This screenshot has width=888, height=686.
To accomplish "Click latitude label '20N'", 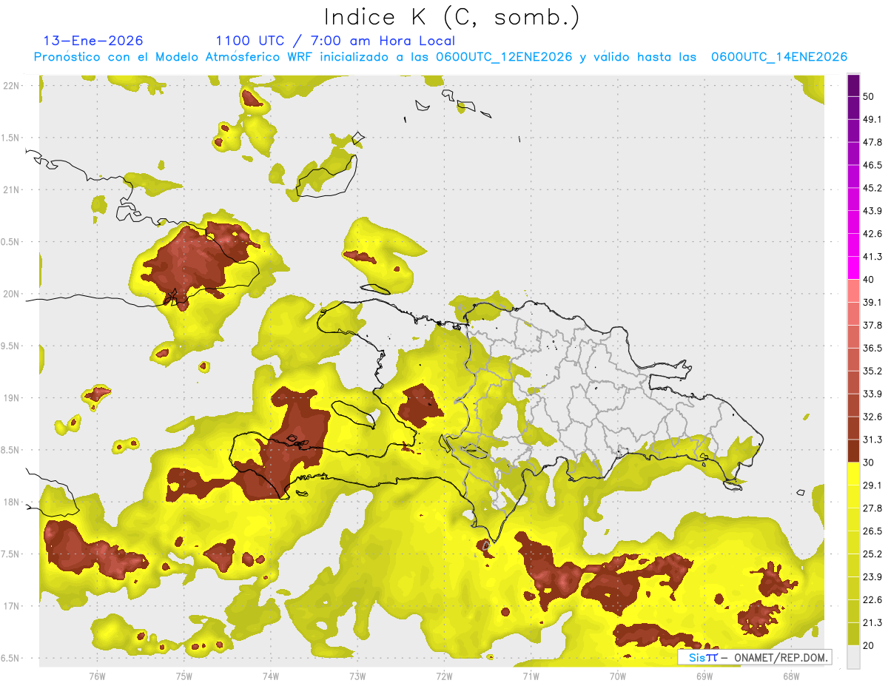I will (11, 294).
